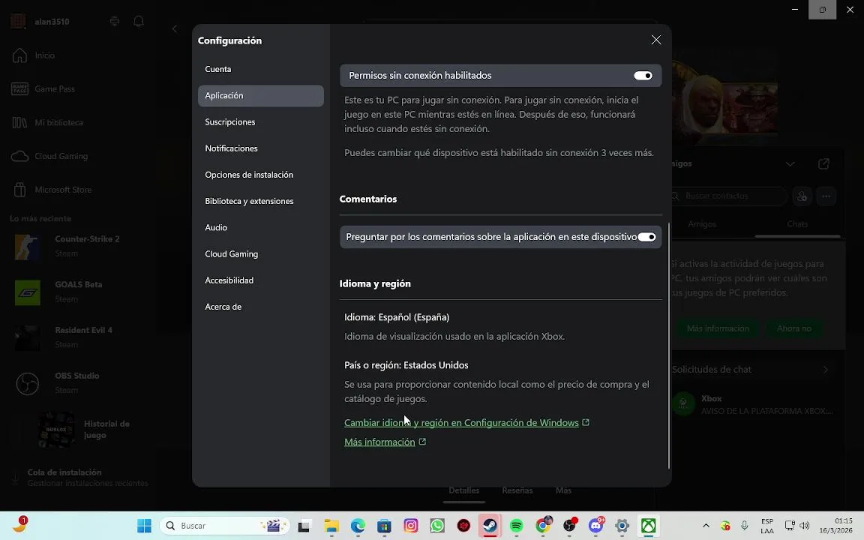Click the Game Pass icon in sidebar
Screen dimensions: 864x540
click(19, 88)
